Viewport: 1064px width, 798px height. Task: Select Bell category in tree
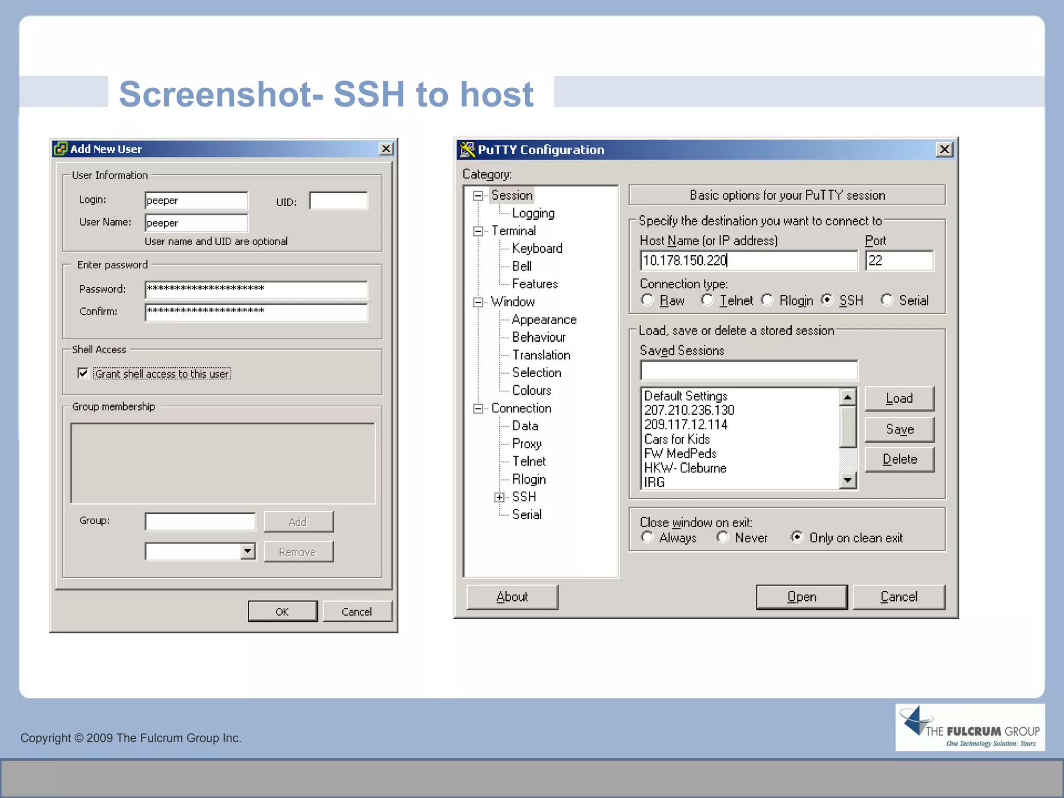522,267
